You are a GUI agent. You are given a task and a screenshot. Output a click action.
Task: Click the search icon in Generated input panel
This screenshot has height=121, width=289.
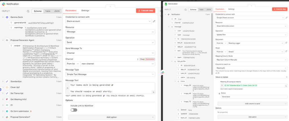pyautogui.click(x=186, y=10)
